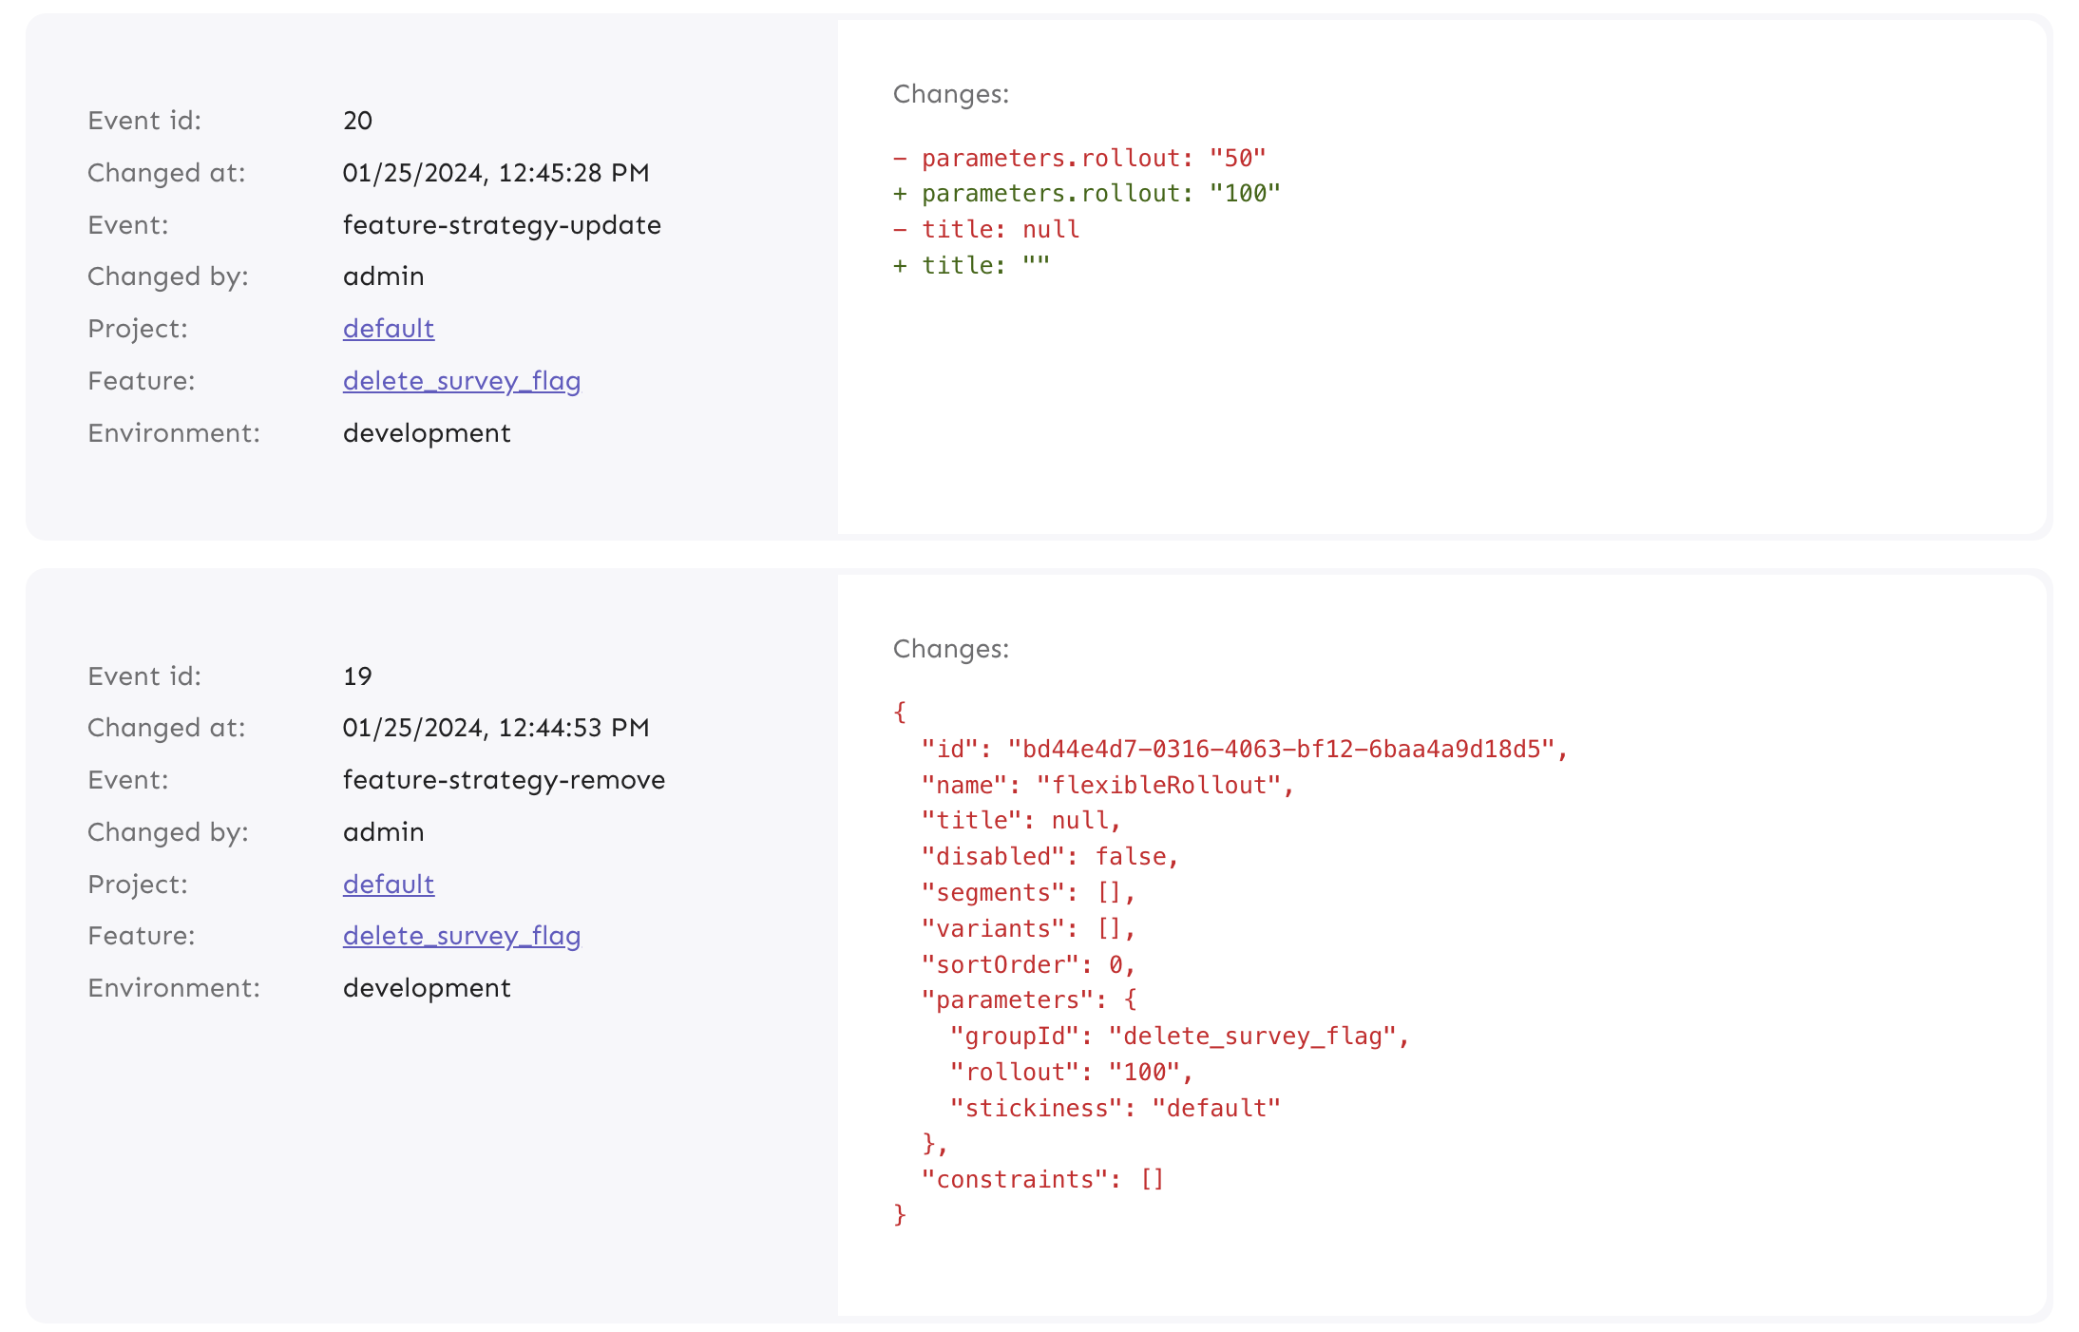Select the Event id value 20
The image size is (2079, 1332).
tap(357, 120)
